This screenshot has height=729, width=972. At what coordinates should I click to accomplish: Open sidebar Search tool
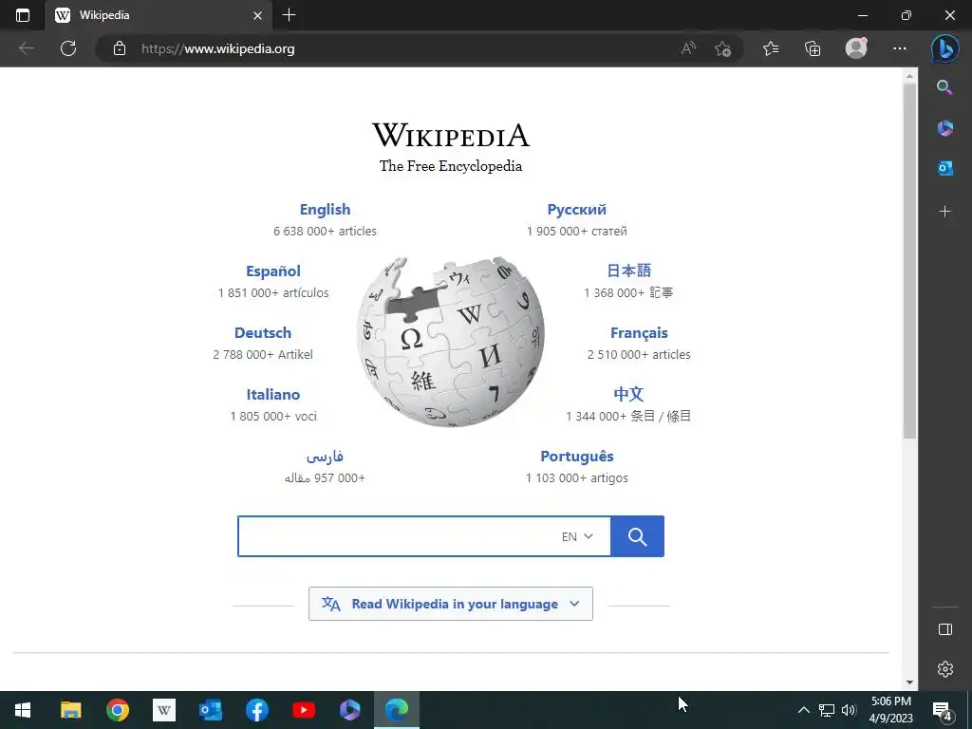coord(944,87)
